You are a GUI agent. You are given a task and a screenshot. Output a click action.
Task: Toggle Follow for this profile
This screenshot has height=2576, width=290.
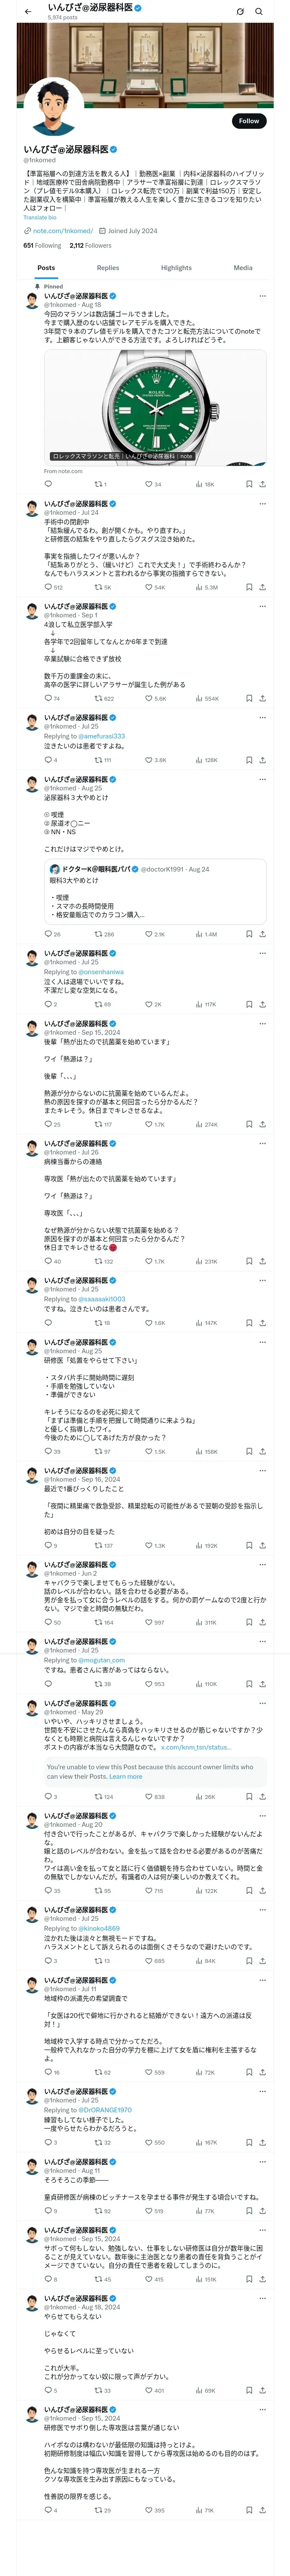(x=248, y=121)
